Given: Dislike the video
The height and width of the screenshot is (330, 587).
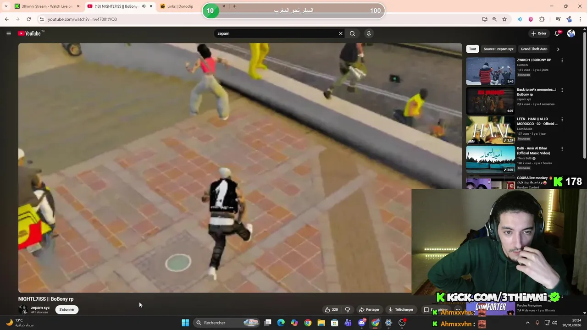Looking at the screenshot, I should pyautogui.click(x=348, y=310).
